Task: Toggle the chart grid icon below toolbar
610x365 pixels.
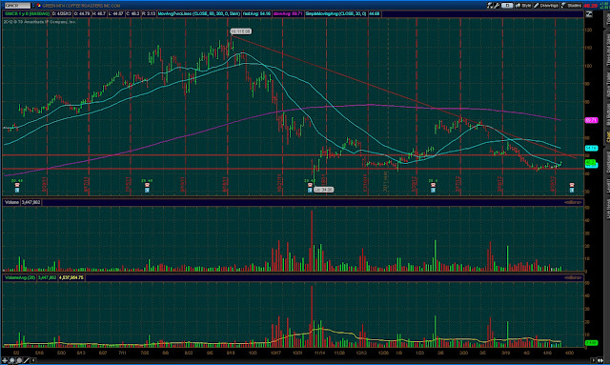Action: tap(589, 14)
